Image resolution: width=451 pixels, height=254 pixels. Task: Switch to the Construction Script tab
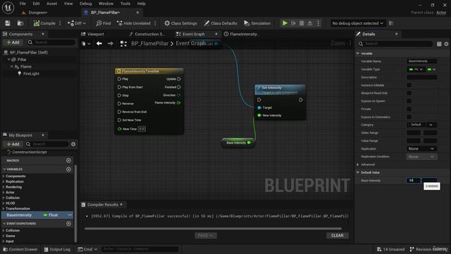click(147, 34)
